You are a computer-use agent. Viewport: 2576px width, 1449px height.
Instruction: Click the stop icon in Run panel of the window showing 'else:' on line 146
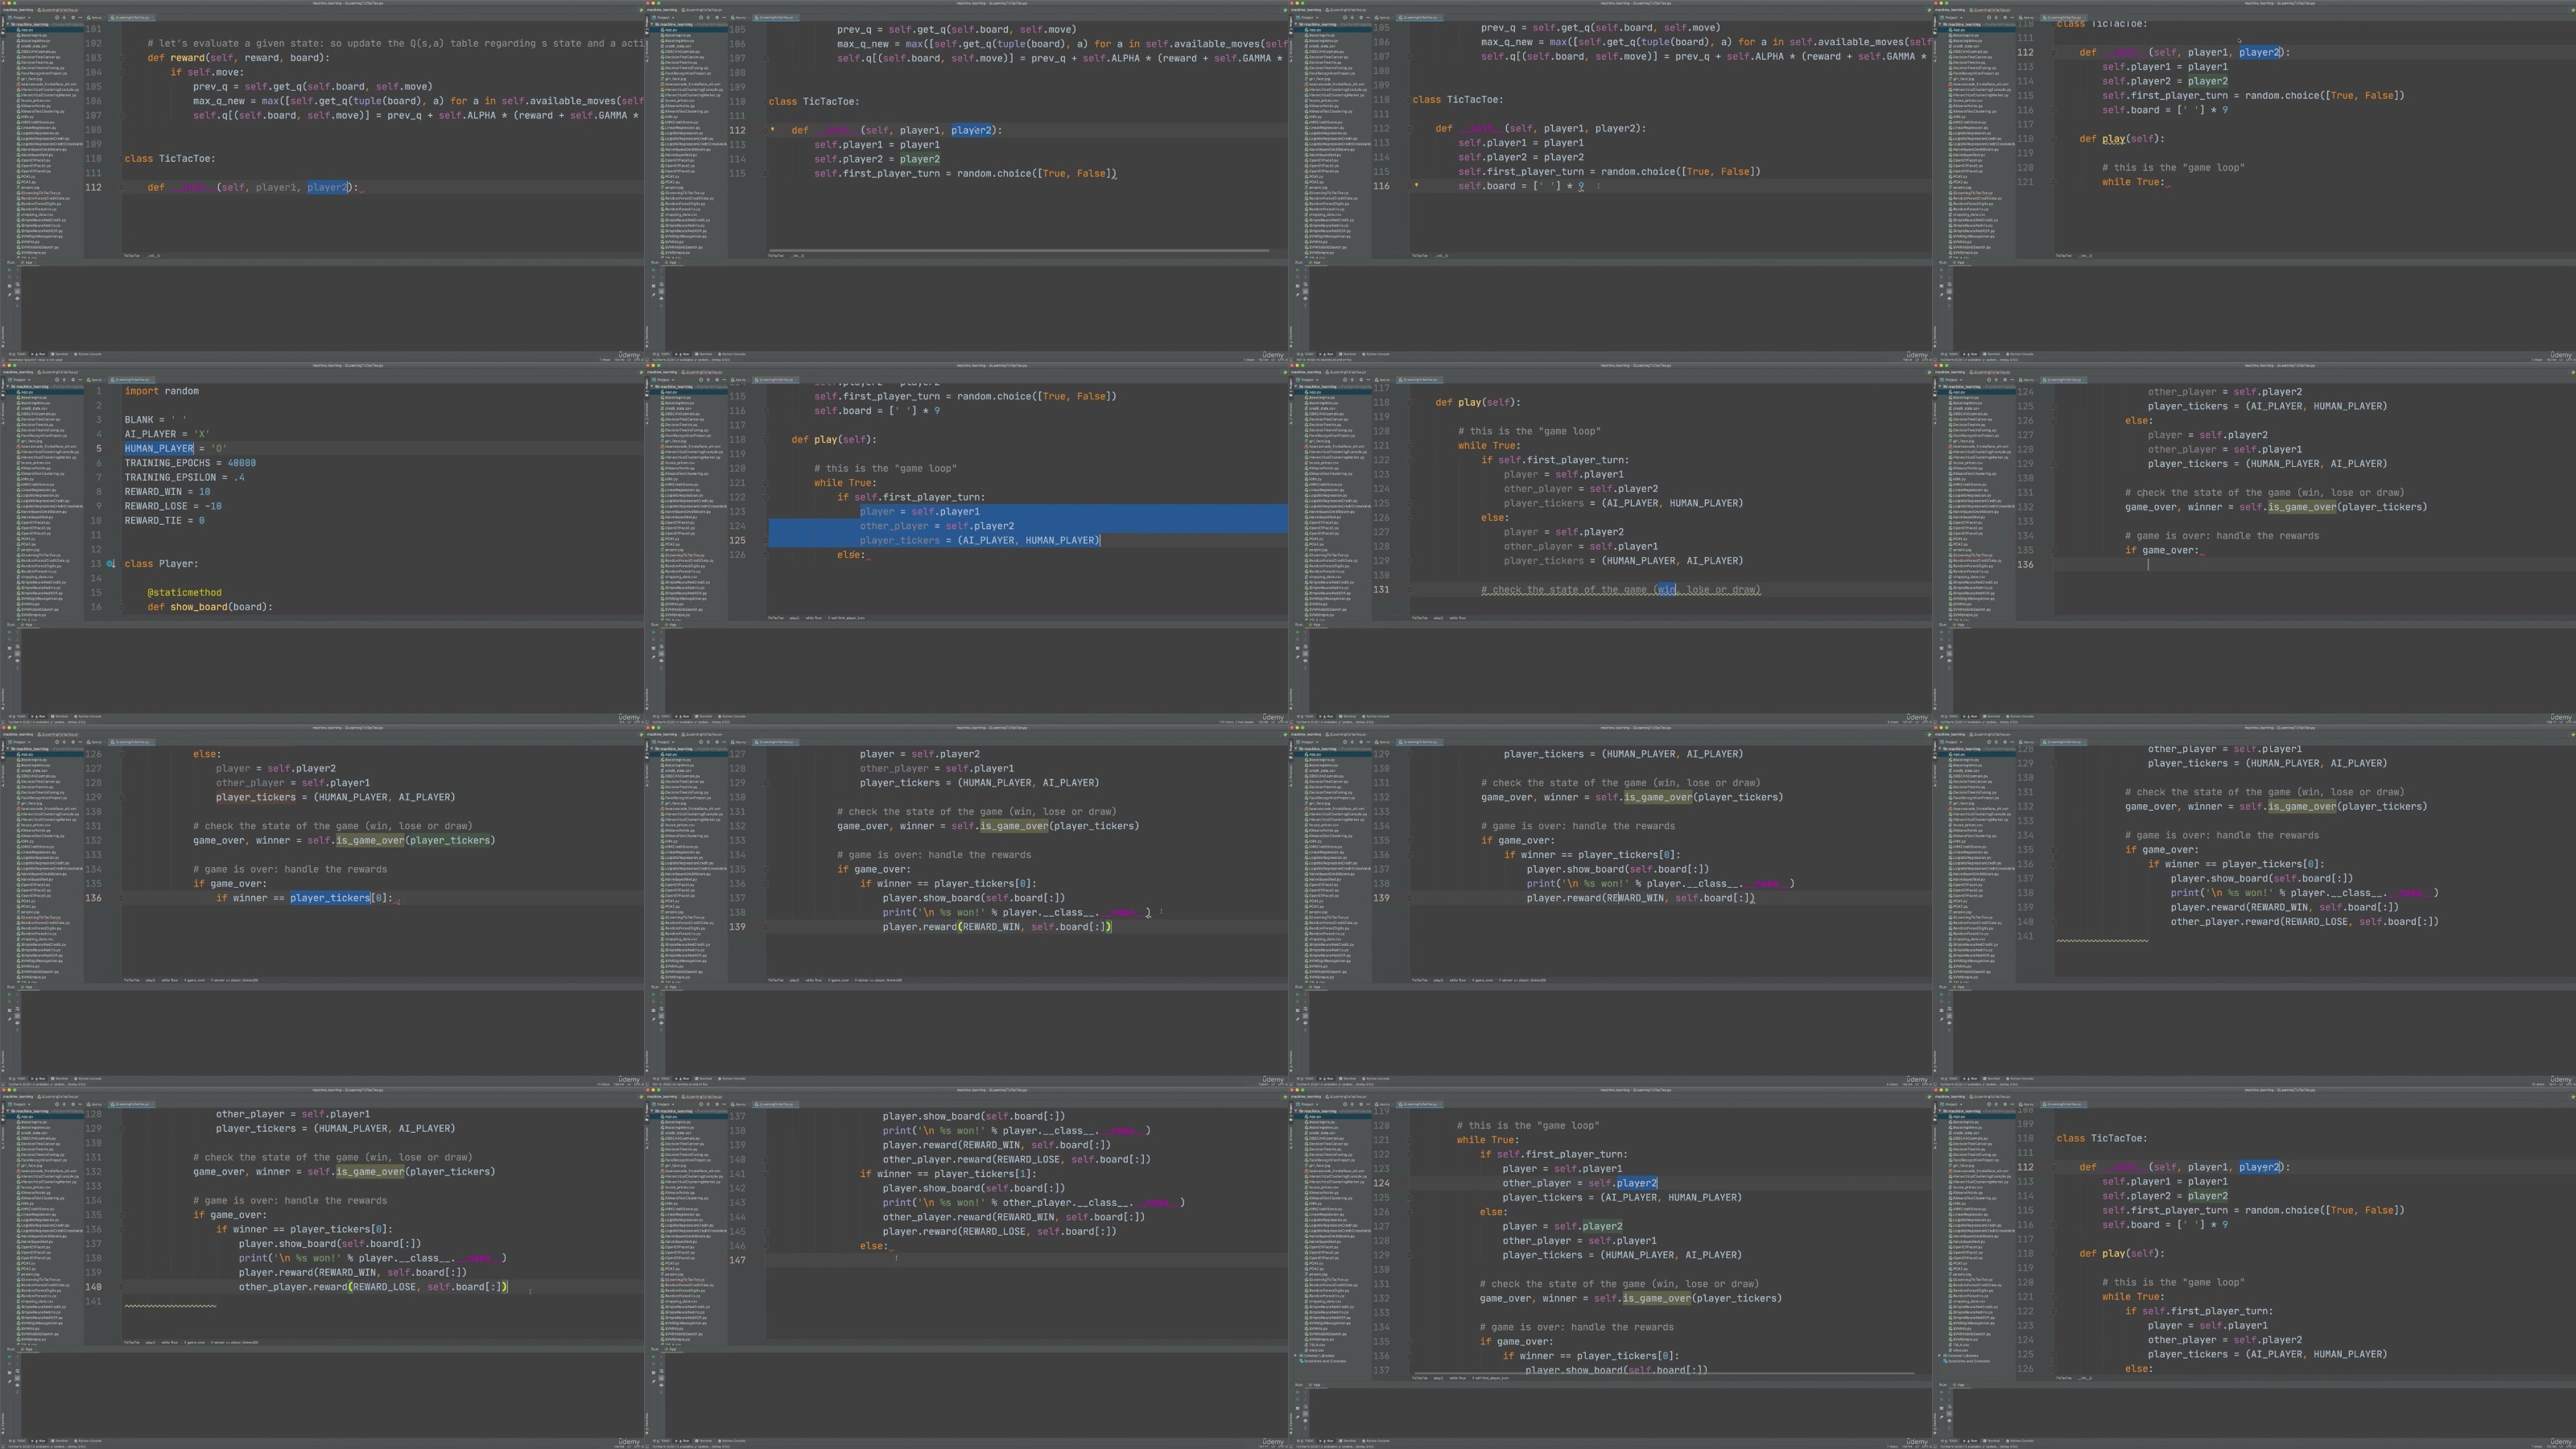(653, 1364)
